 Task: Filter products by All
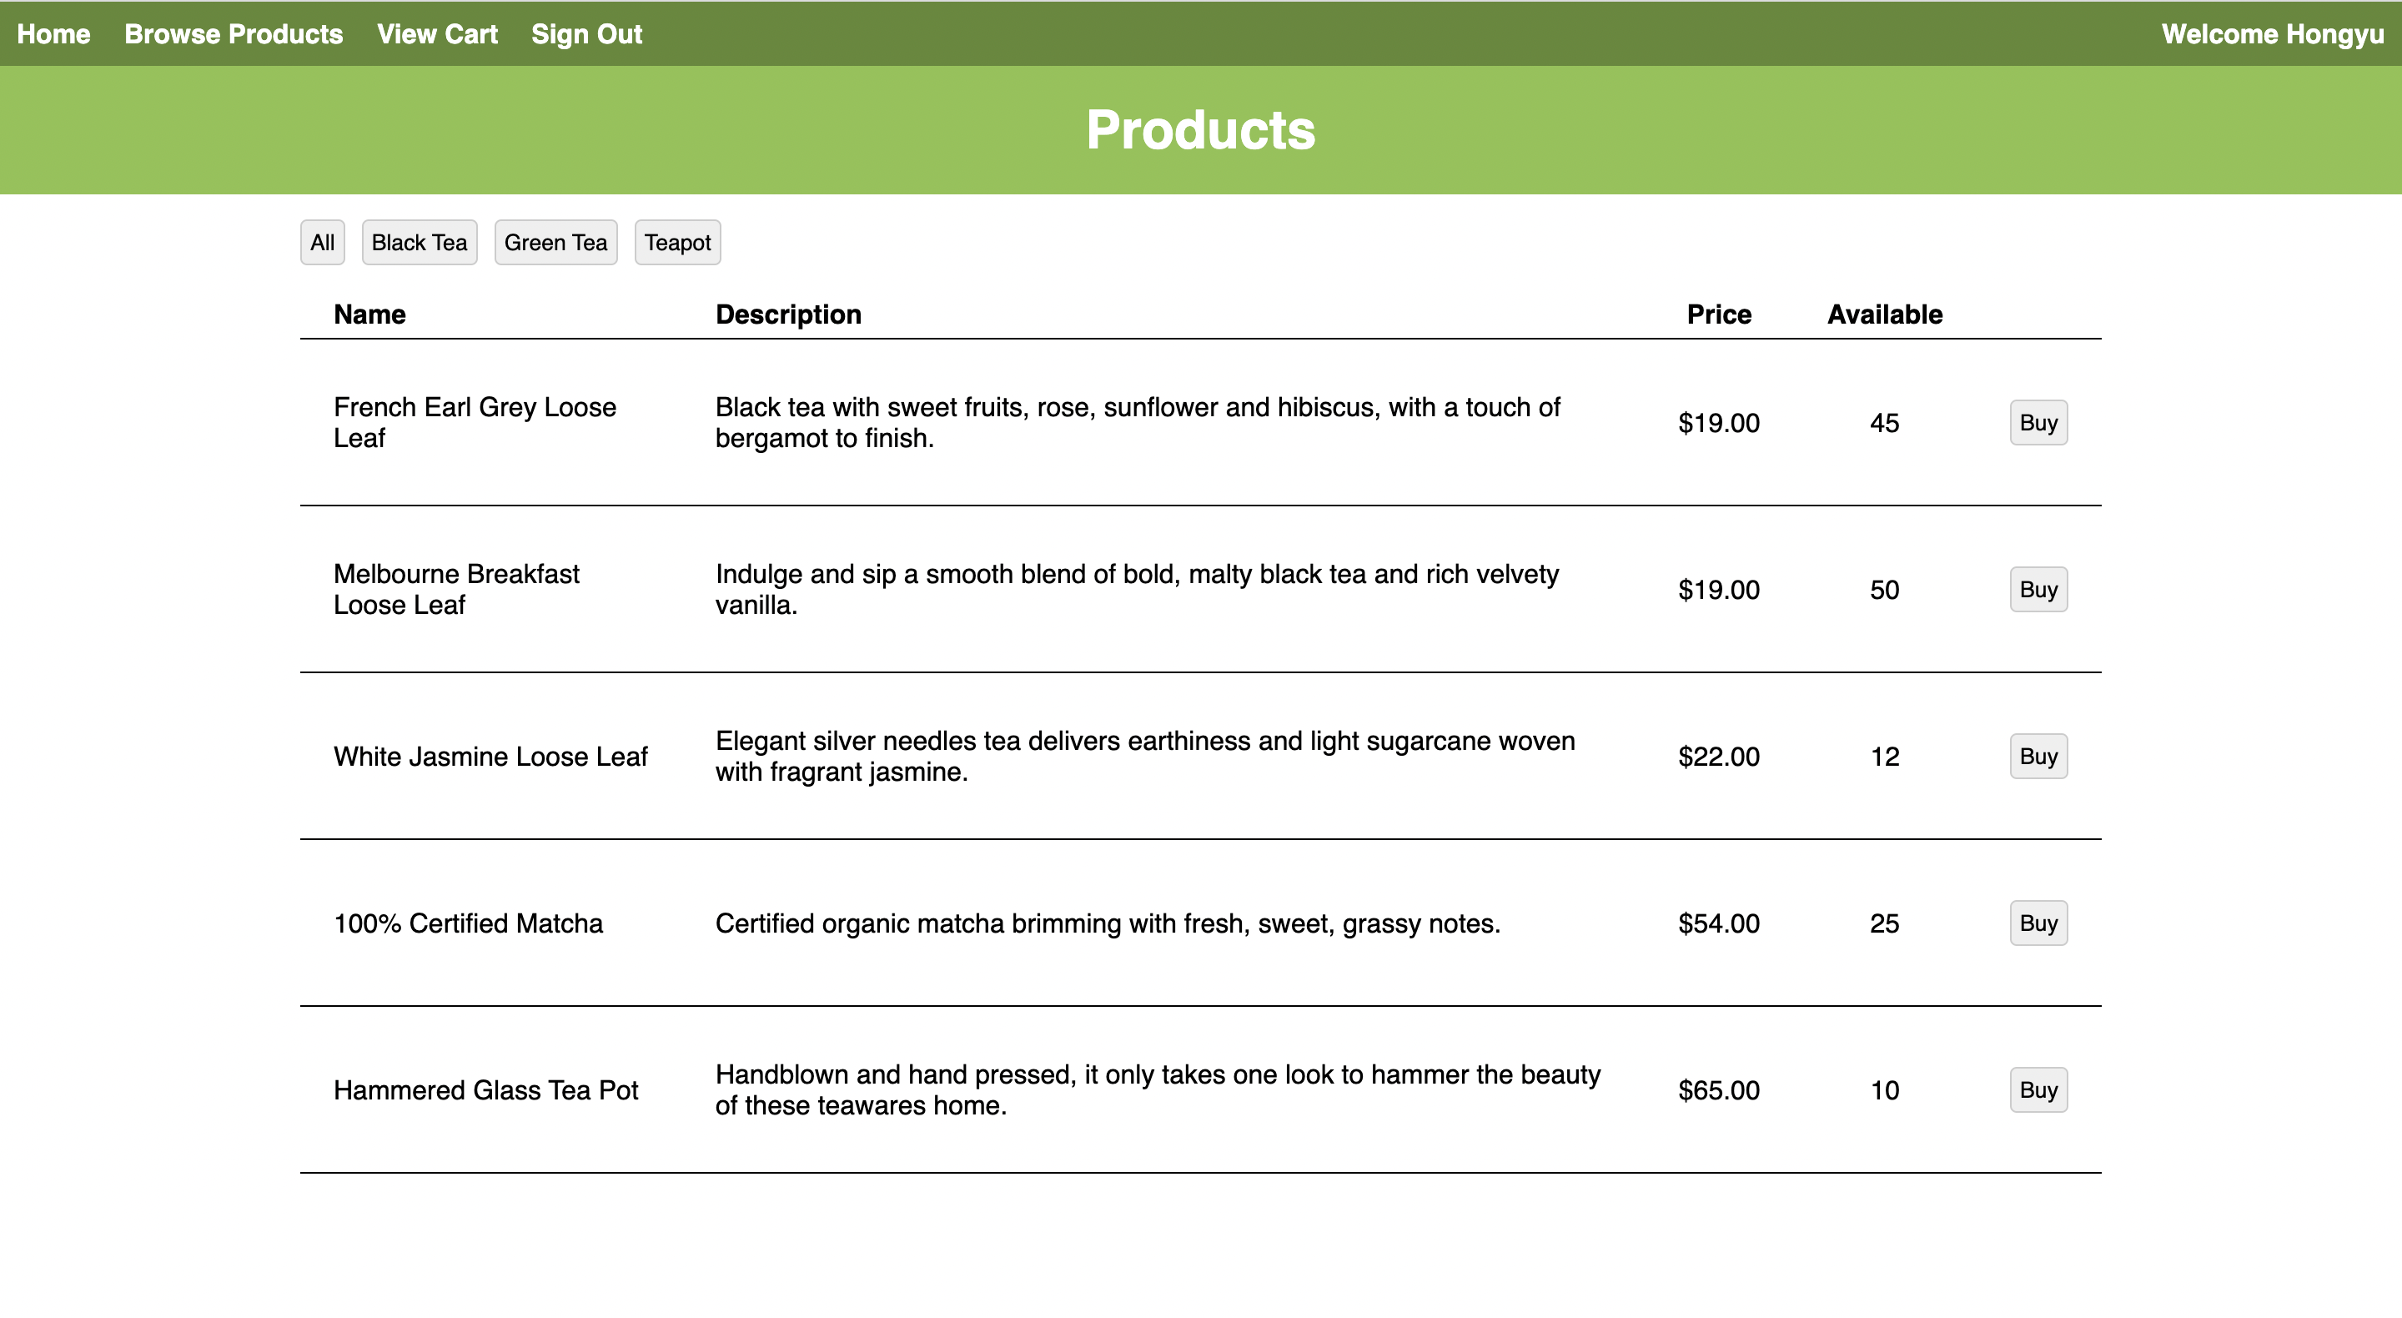322,243
